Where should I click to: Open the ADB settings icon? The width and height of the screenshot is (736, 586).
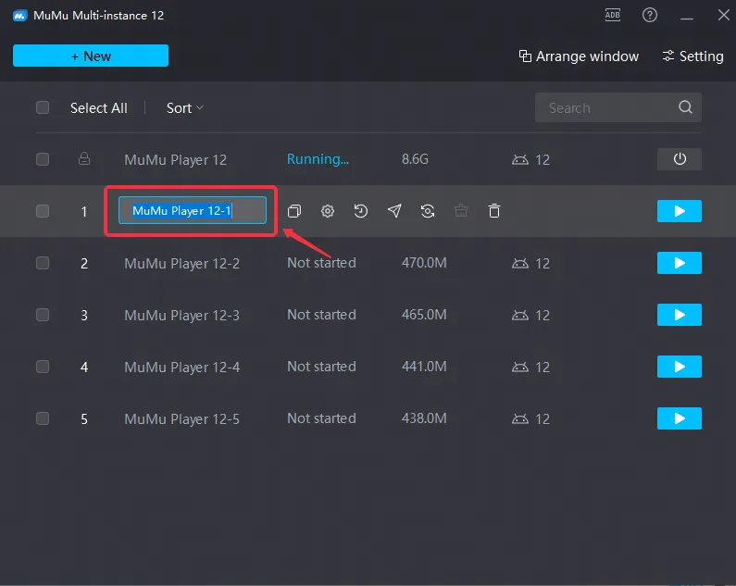coord(613,15)
